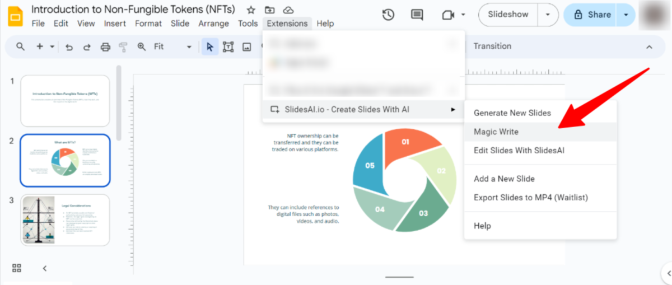Screen dimensions: 672x285
Task: Open the View menu
Action: [x=86, y=24]
